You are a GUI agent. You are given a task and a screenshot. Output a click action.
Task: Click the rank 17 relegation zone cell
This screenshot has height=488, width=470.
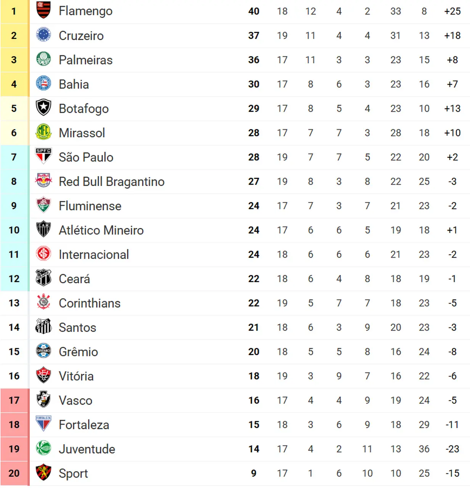(x=14, y=400)
